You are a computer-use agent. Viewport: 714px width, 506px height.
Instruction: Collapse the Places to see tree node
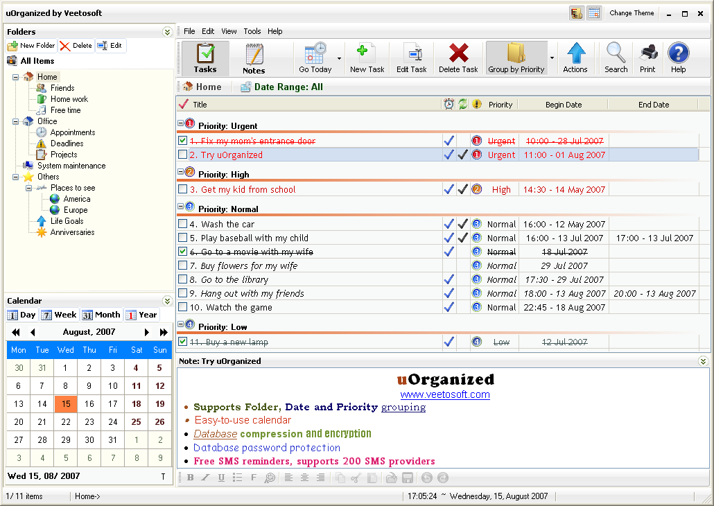coord(28,188)
